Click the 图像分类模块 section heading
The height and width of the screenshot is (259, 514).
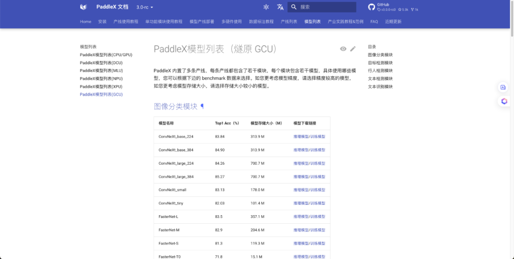(175, 106)
